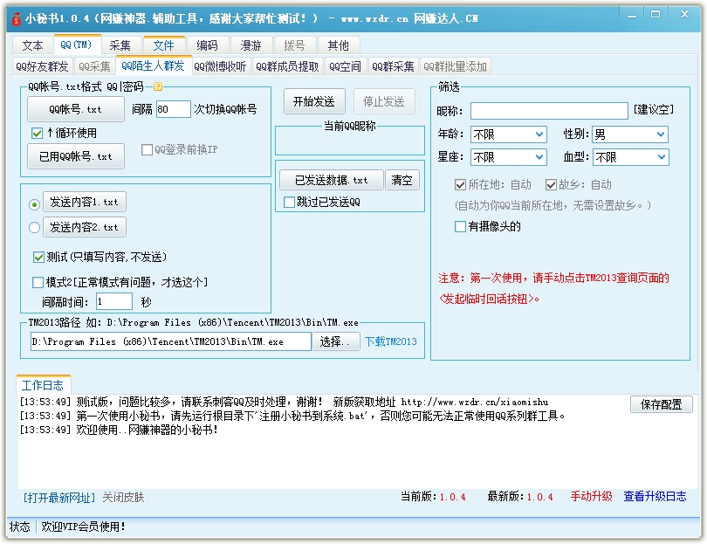
Task: Close the 小秘书 window
Action: tap(690, 17)
